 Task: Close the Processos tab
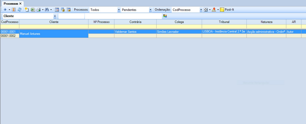(x=20, y=4)
